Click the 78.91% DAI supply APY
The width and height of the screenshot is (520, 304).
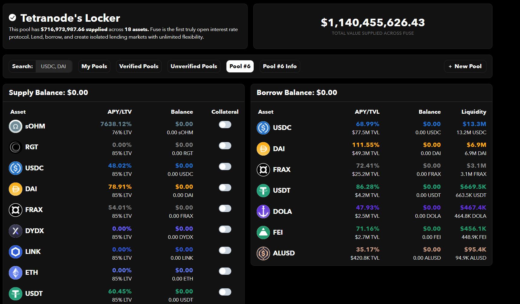coord(120,187)
